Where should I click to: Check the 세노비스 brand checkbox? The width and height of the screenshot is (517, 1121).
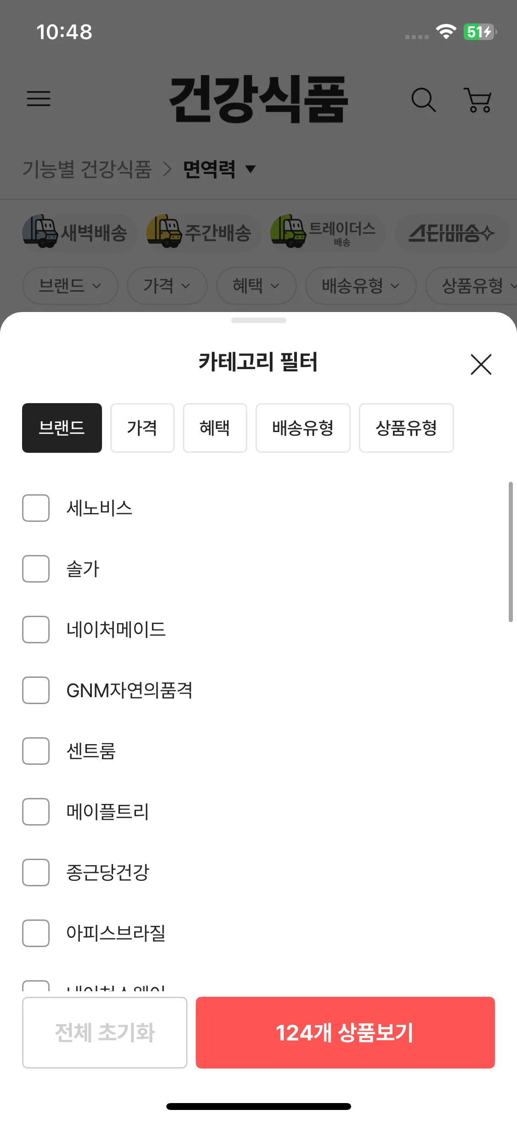(x=36, y=508)
